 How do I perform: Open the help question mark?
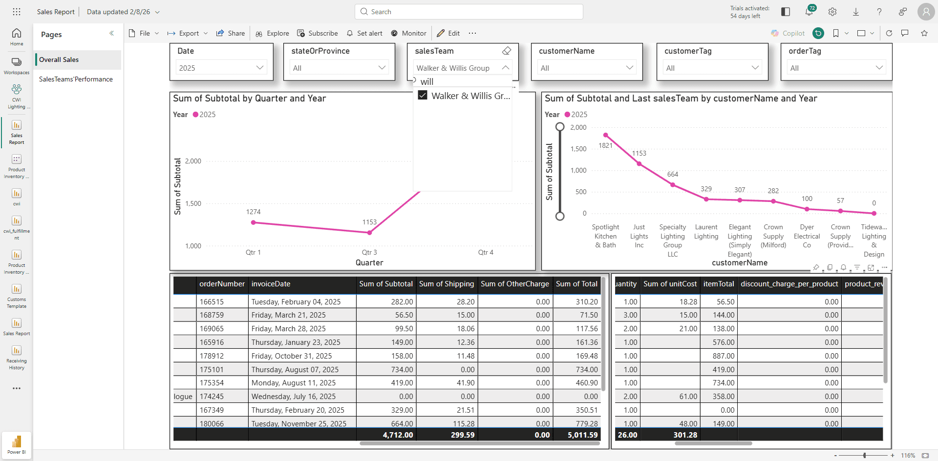879,12
